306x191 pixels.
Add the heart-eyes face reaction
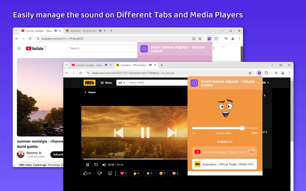pos(175,173)
